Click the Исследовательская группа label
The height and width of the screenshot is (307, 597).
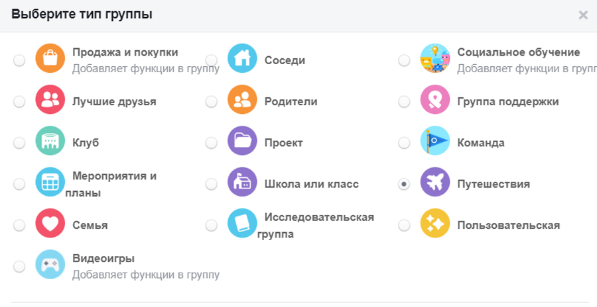318,225
